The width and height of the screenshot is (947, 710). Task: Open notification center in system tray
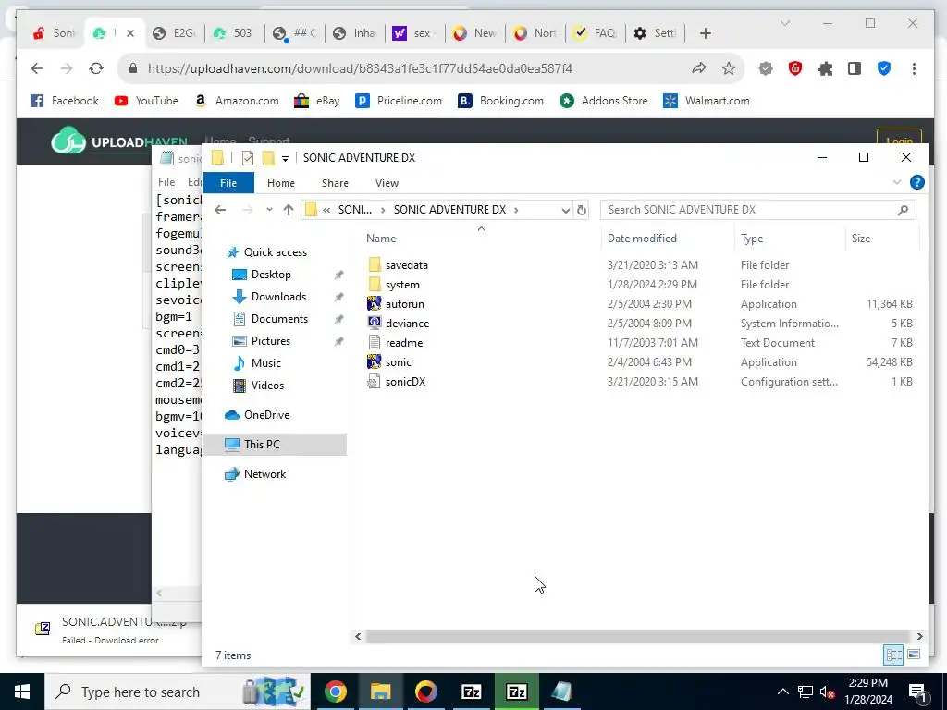coord(917,692)
